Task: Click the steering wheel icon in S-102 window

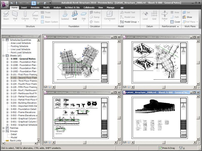Action: [45, 87]
